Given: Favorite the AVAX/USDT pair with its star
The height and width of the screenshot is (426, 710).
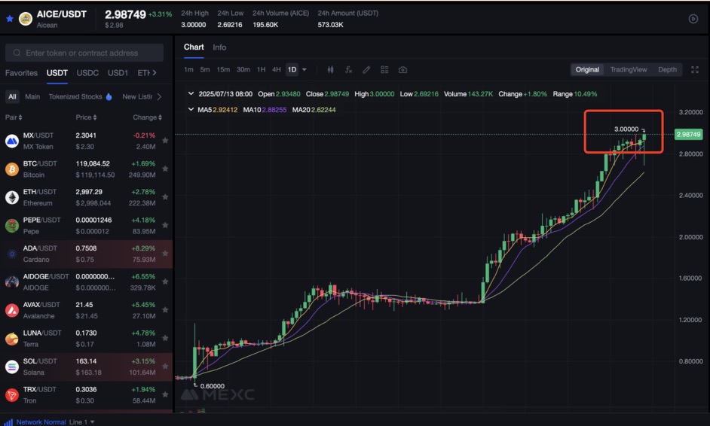Looking at the screenshot, I should [x=165, y=310].
